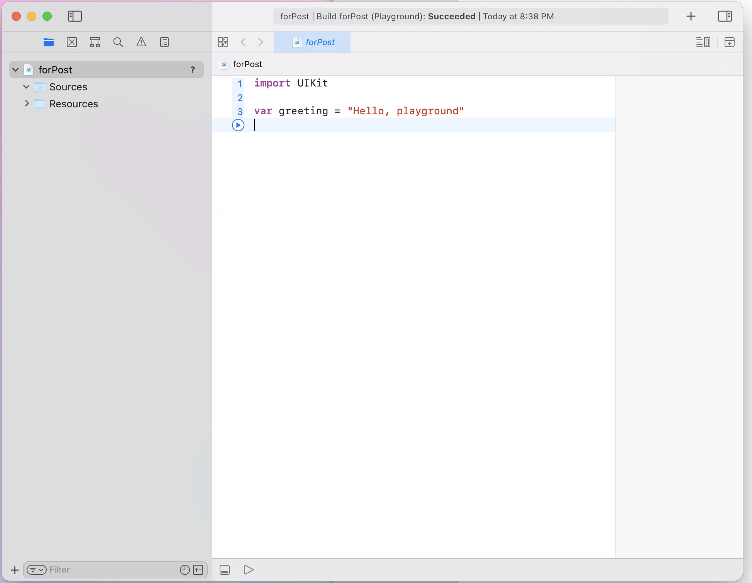Collapse the Sources folder

coord(26,87)
